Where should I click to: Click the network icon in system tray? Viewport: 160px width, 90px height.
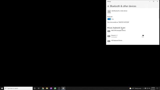pyautogui.click(x=147, y=88)
